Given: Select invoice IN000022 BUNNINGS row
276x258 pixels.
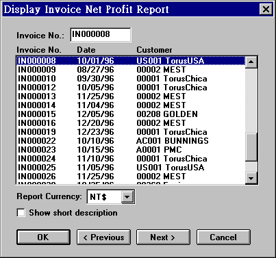Looking at the screenshot, I should point(131,141).
